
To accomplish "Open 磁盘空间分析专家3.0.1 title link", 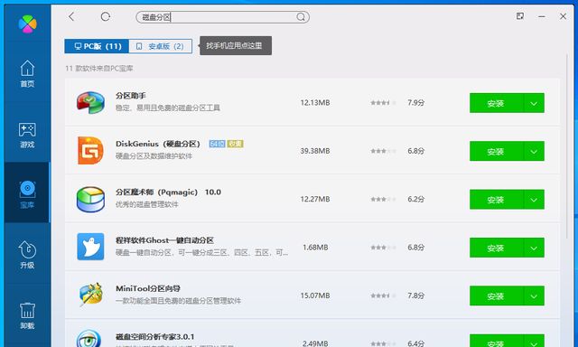I will click(x=154, y=337).
